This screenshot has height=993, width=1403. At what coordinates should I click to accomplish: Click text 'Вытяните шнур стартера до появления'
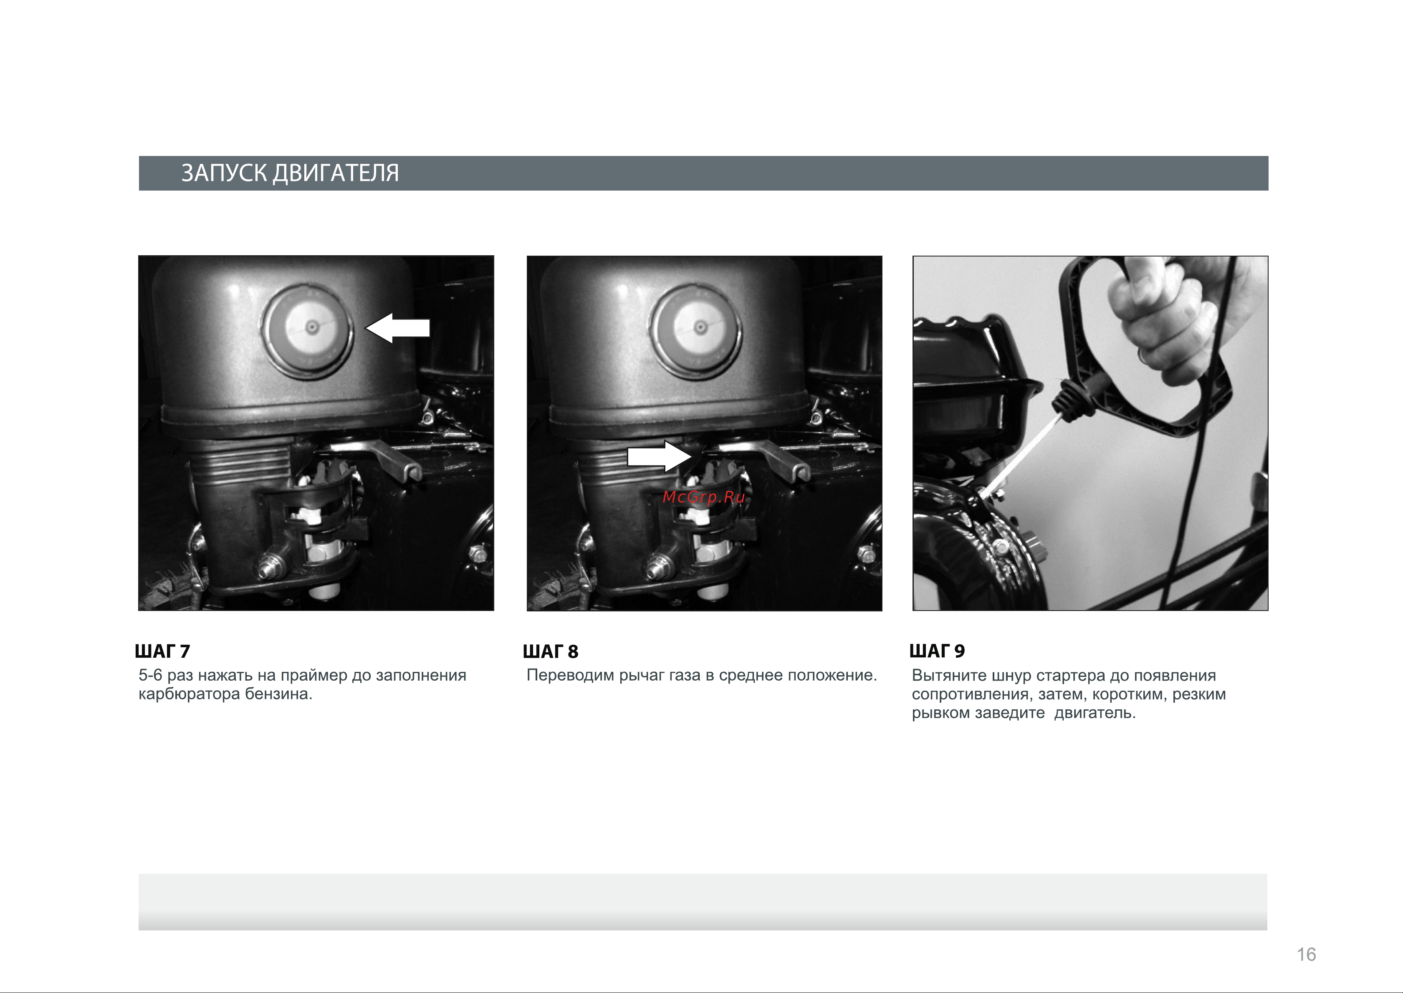[1064, 676]
